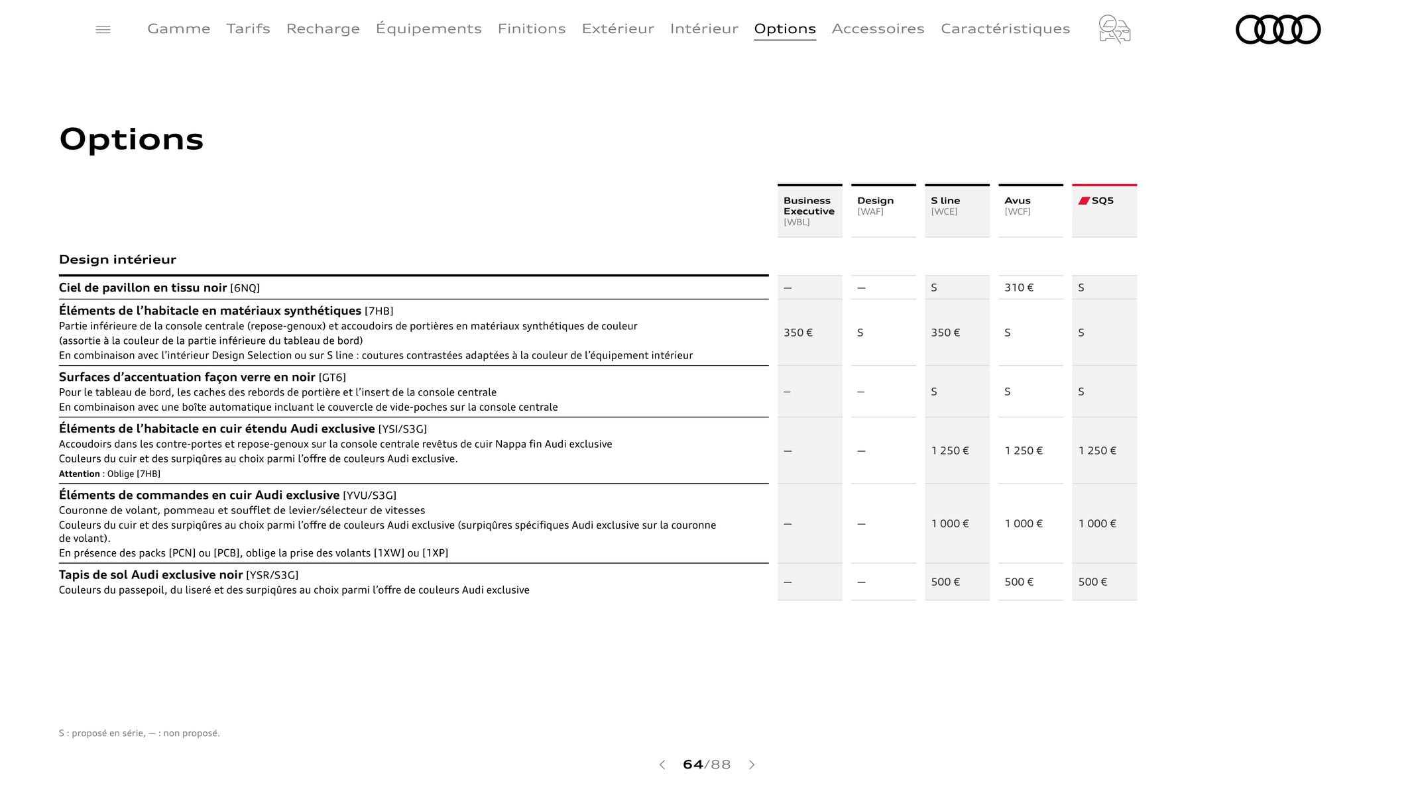Click 350 € in Business Executive column
The image size is (1414, 795).
(810, 333)
